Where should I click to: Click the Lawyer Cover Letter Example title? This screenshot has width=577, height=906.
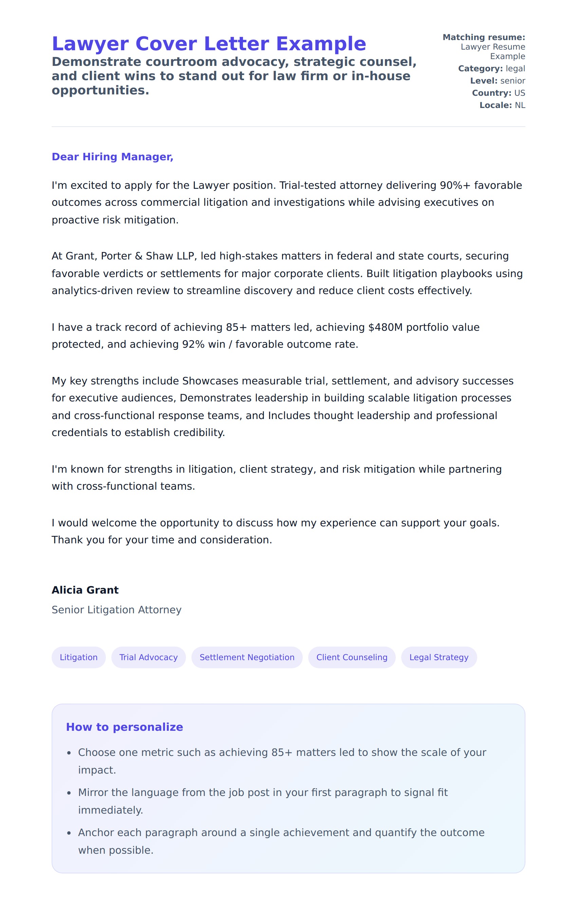[209, 44]
